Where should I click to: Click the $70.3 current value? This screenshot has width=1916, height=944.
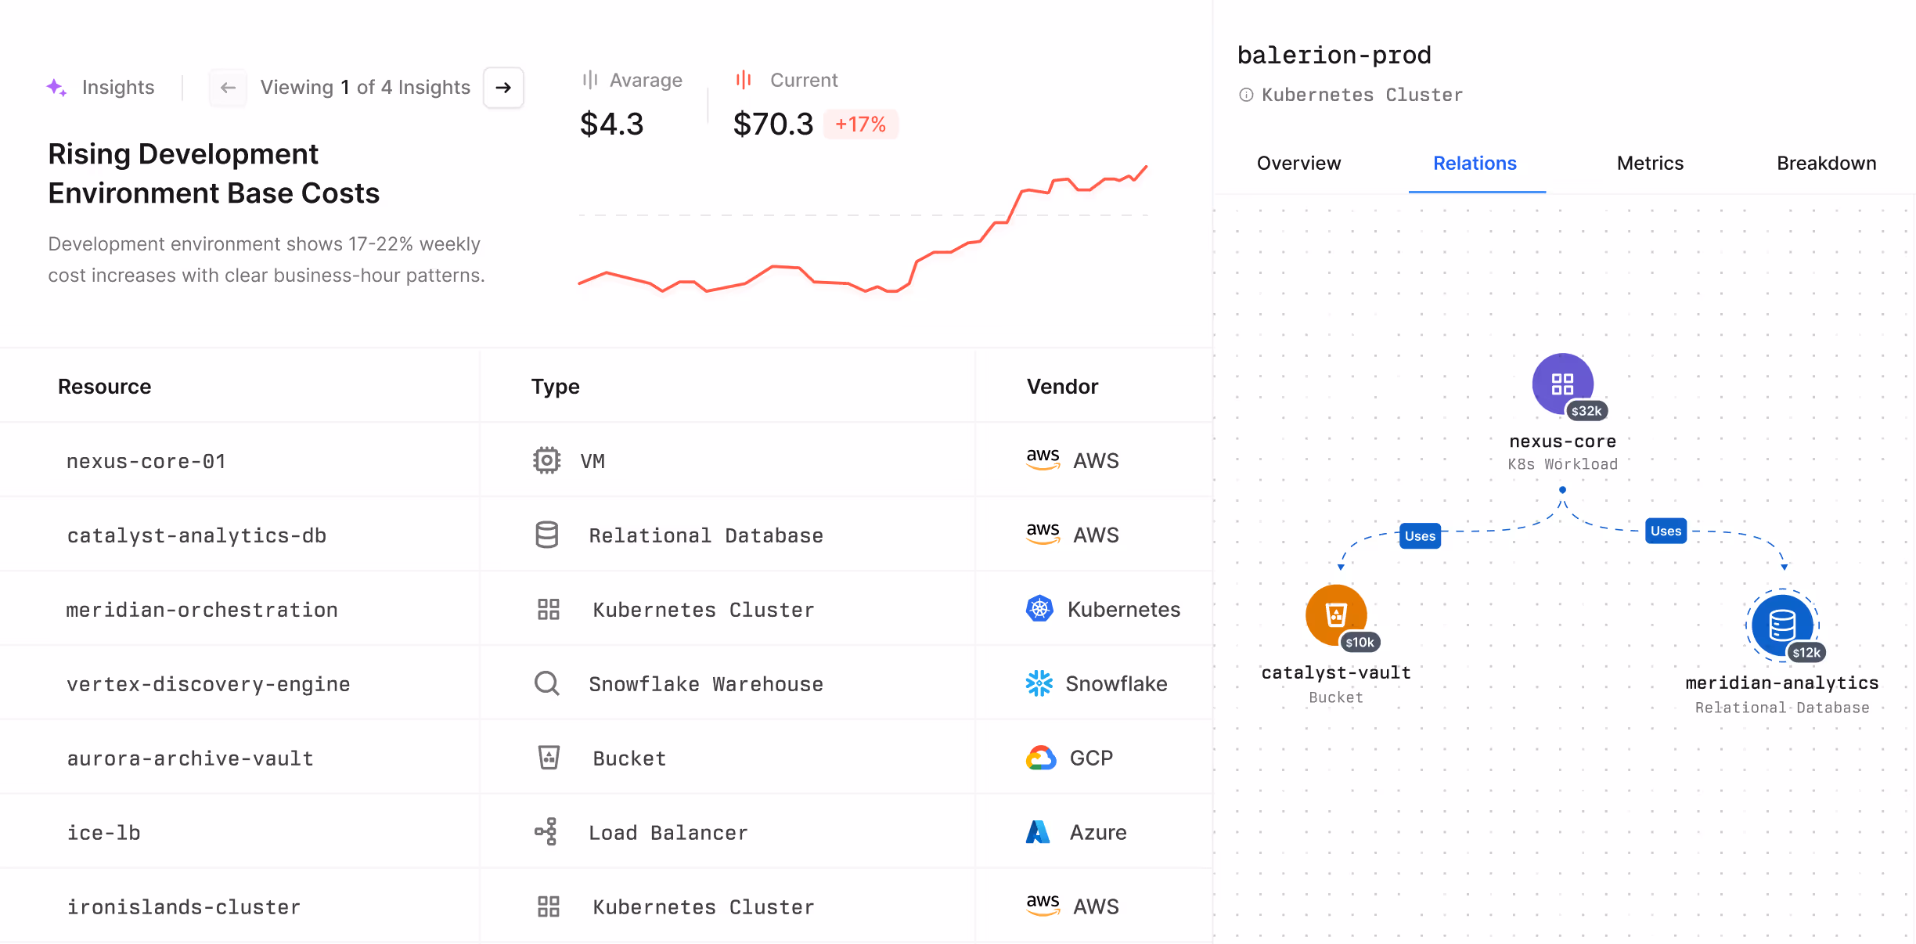773,124
